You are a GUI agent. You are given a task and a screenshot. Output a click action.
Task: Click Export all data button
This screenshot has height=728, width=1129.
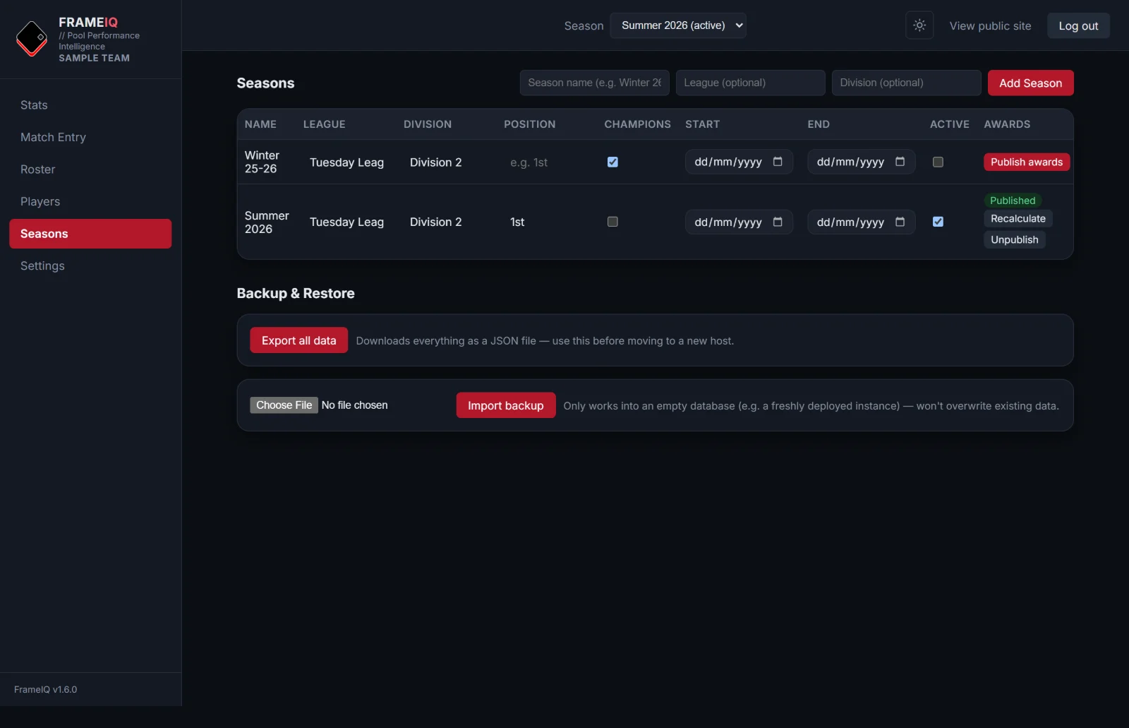pyautogui.click(x=298, y=340)
